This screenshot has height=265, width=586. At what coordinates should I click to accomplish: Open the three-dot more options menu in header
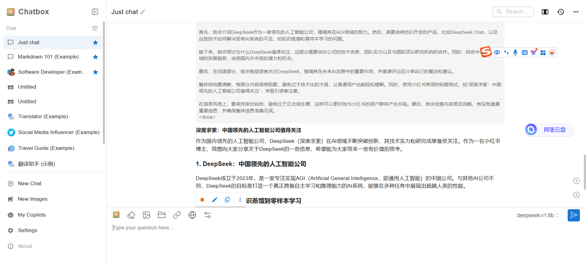(576, 12)
